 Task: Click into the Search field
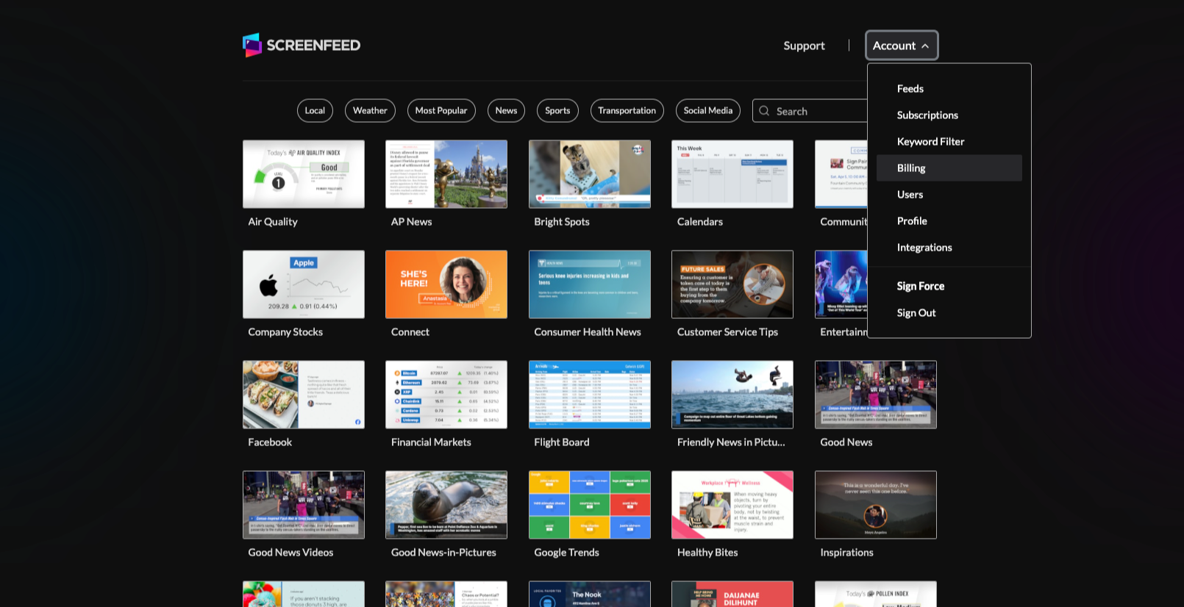(x=810, y=111)
